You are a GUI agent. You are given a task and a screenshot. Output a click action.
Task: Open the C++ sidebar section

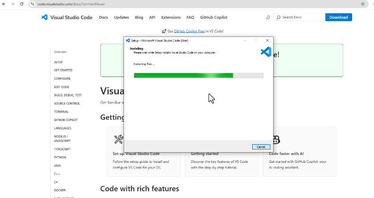coord(57,174)
